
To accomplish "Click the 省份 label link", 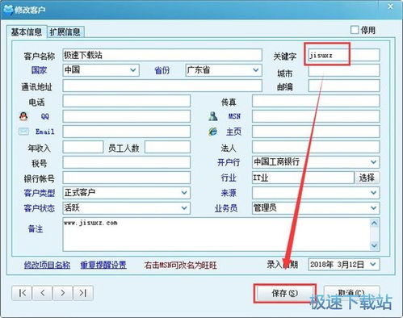I will click(162, 70).
